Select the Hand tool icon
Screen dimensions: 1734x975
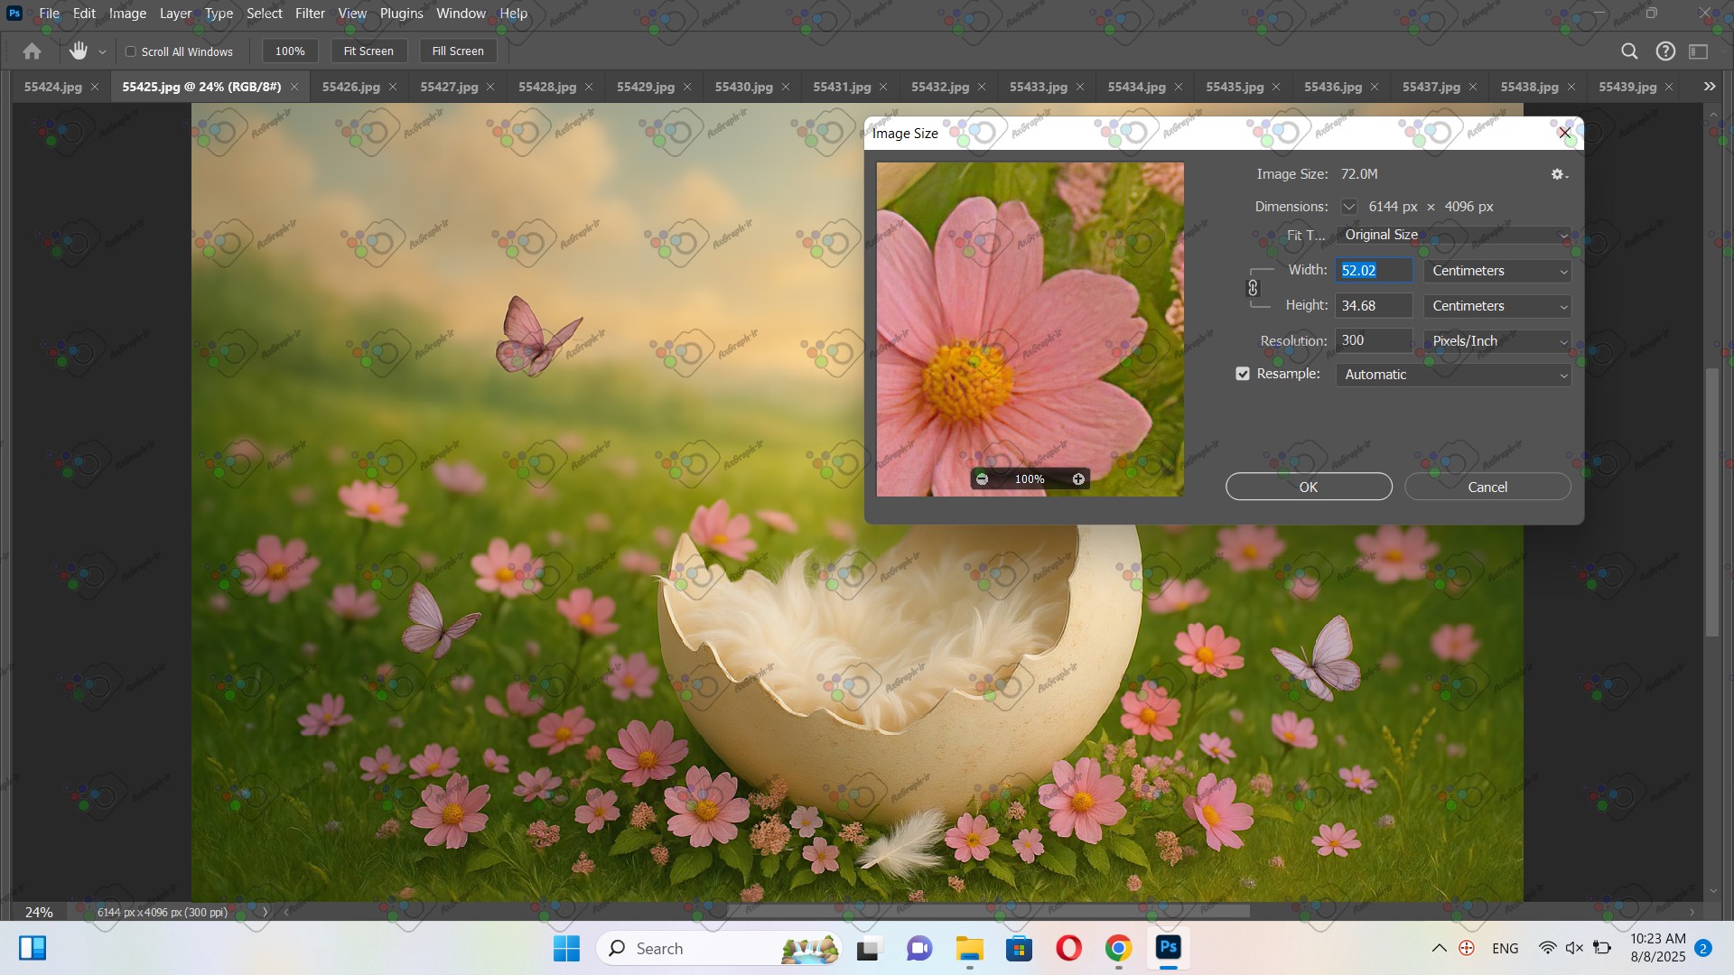point(79,51)
